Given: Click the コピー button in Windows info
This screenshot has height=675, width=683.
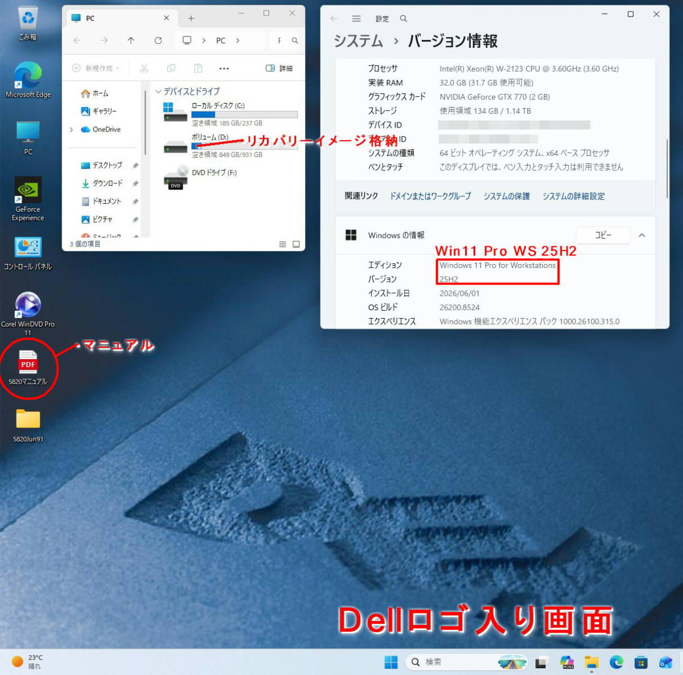Looking at the screenshot, I should [x=603, y=235].
